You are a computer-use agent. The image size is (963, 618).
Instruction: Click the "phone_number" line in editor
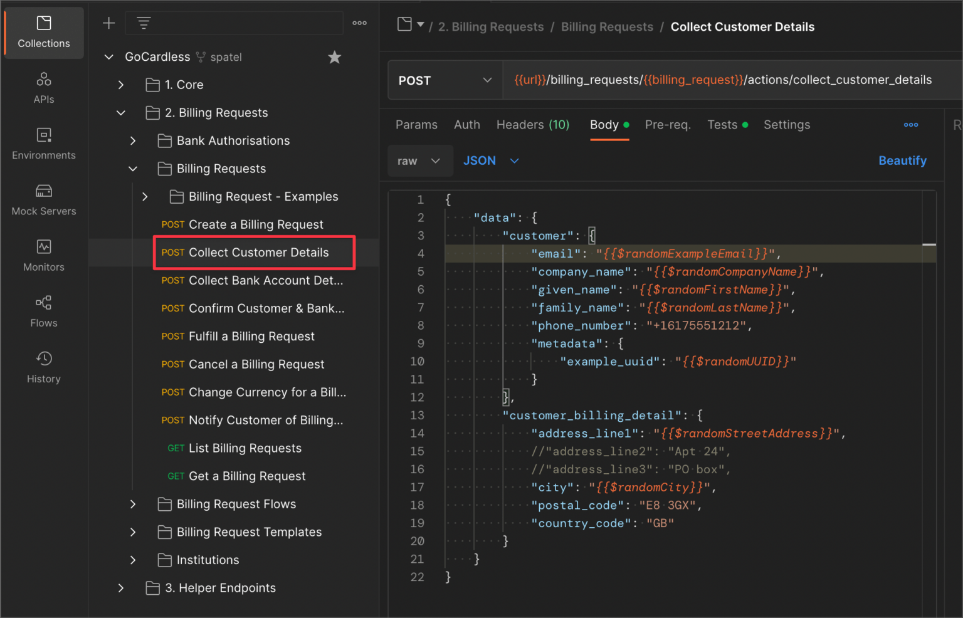641,326
